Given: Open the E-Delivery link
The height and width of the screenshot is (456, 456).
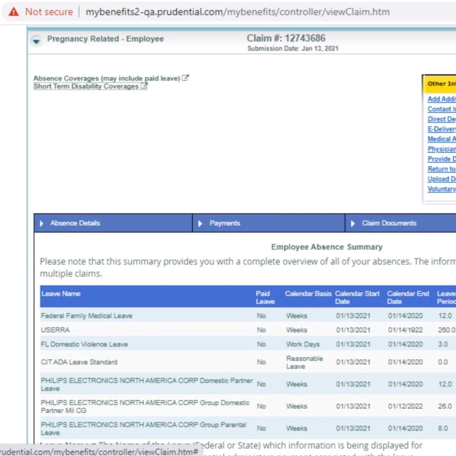Looking at the screenshot, I should tap(441, 129).
